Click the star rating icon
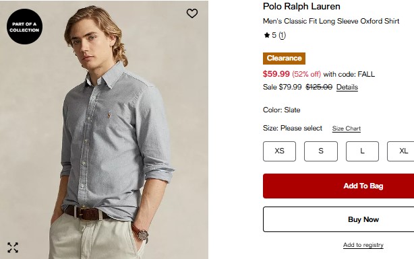 coord(266,35)
